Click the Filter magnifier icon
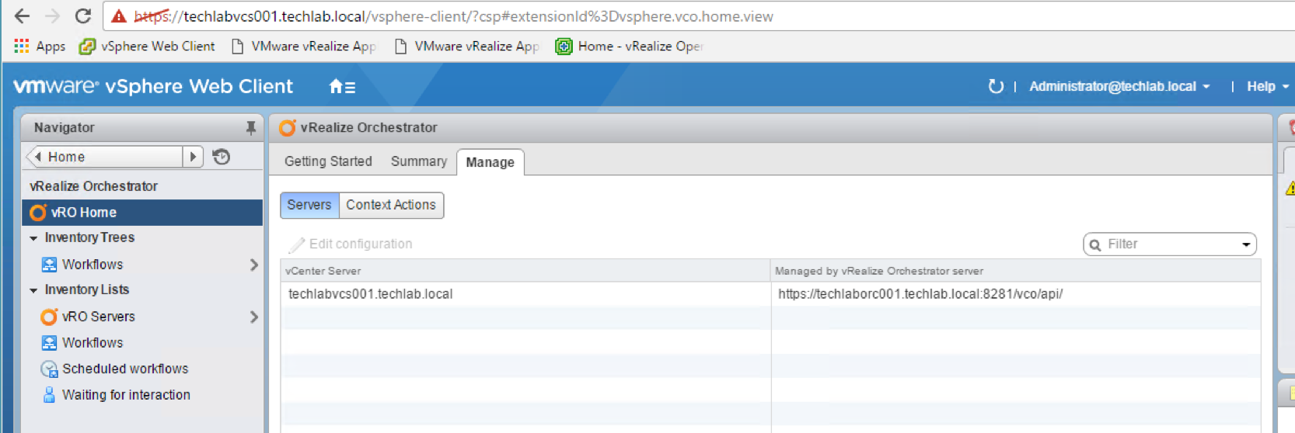The height and width of the screenshot is (433, 1295). click(1095, 245)
